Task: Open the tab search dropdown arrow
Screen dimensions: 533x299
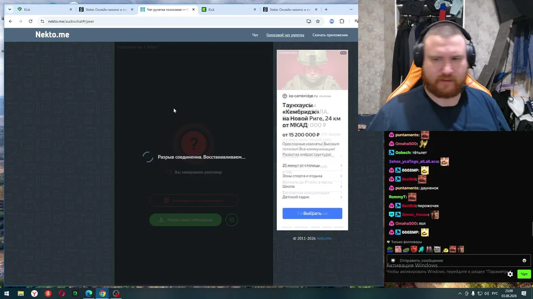Action: (10, 9)
